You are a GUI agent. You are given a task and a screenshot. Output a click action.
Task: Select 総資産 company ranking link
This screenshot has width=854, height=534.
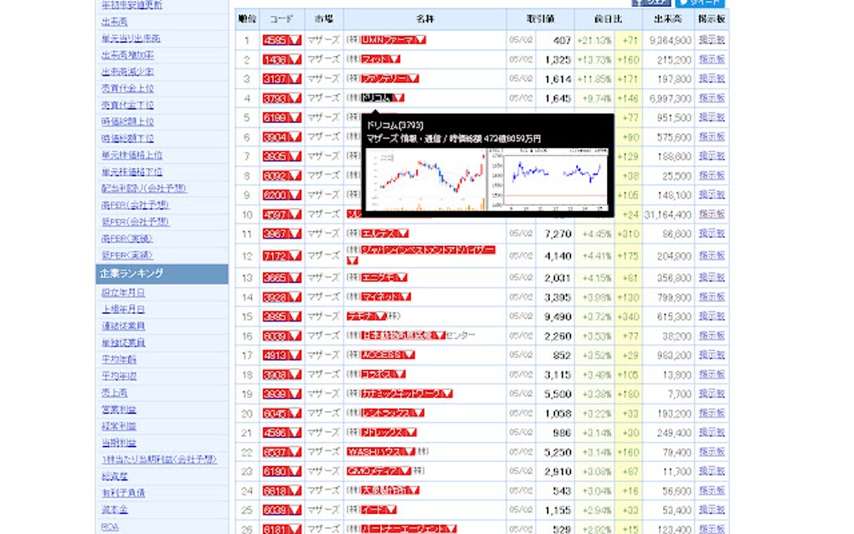tap(115, 477)
